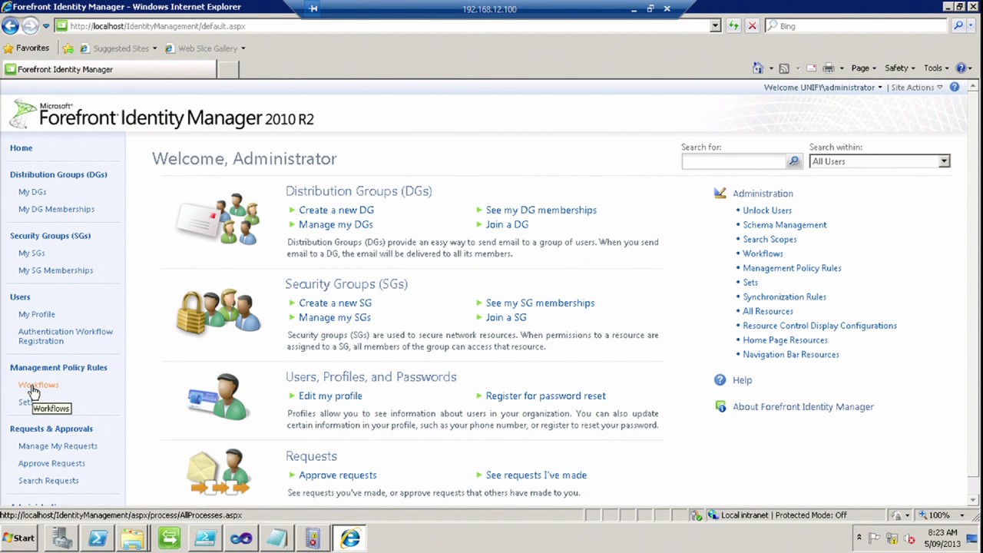Click Resource Control Display Configurations link
Screen dimensions: 983x553
point(819,326)
